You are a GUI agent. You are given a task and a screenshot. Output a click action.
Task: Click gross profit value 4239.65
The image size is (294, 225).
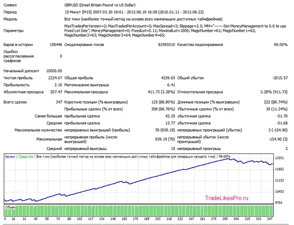(x=168, y=78)
